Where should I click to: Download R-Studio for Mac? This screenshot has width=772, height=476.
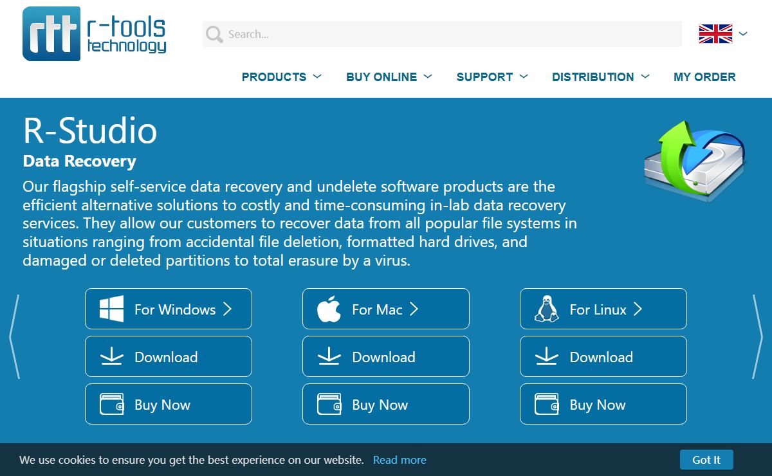click(x=386, y=356)
